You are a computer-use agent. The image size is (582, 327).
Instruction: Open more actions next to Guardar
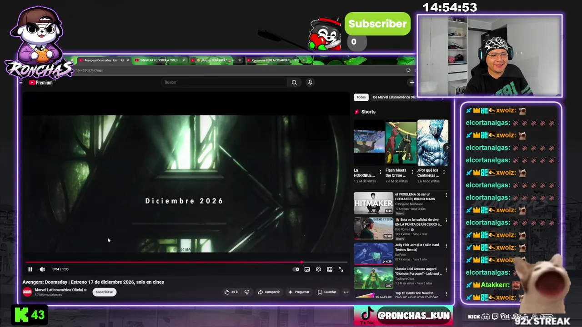(346, 292)
